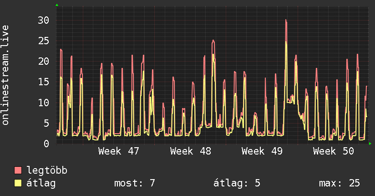Viewport: 375px width, 196px height.
Task: Click the onlinestream.live vertical axis title
Action: 5,75
